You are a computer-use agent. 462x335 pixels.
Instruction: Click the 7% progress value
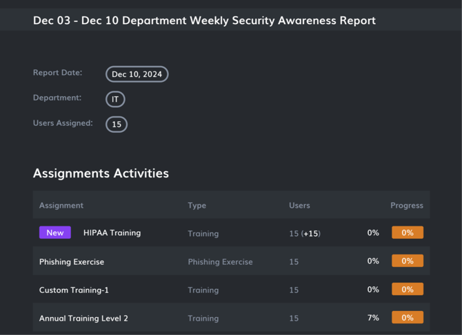[x=373, y=318]
